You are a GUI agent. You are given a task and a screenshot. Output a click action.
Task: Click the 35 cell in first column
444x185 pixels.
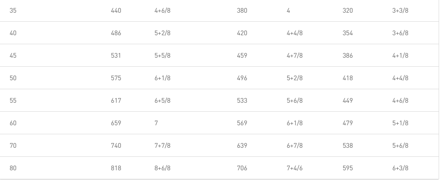[x=13, y=11]
